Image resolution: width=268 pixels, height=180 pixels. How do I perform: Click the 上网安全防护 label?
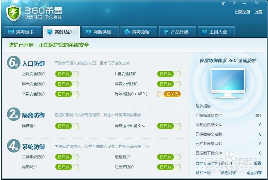pyautogui.click(x=33, y=74)
